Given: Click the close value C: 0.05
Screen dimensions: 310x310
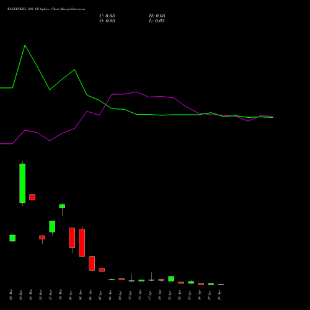Looking at the screenshot, I should (107, 16).
